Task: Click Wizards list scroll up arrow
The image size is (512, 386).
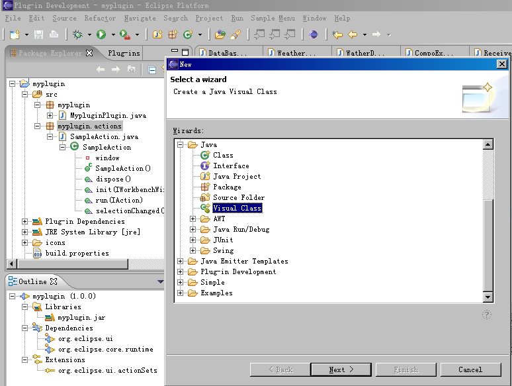Action: coord(488,144)
